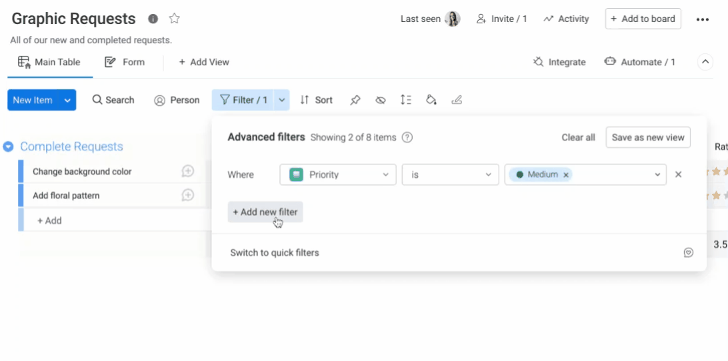Star the Graphic Requests board as favorite
728x361 pixels.
174,19
